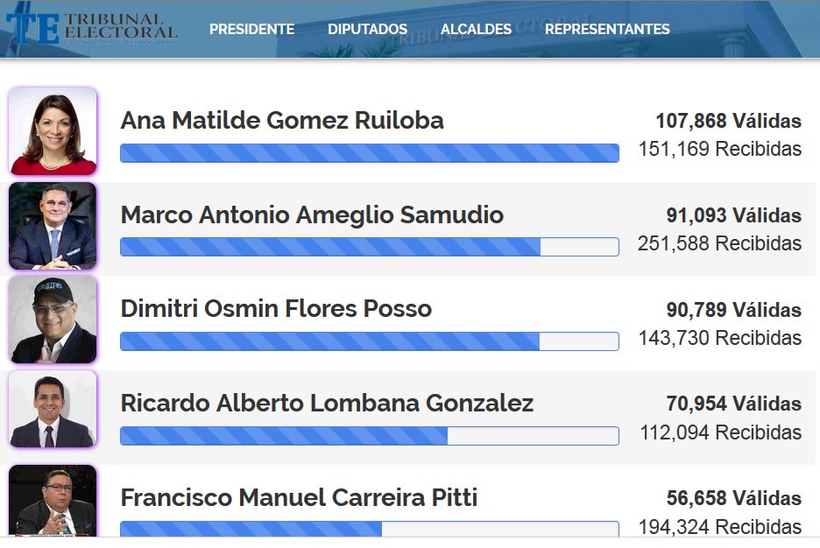Click the name Ana Matilde Gomez Ruiloba

282,120
